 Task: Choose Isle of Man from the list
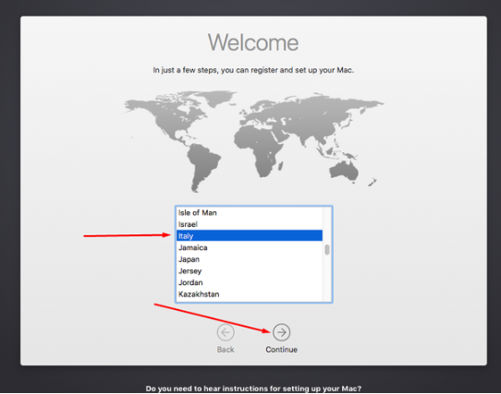(x=250, y=213)
